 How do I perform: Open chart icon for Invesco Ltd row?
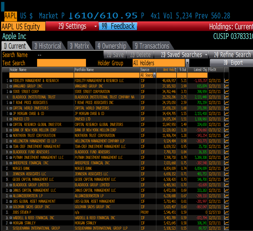tap(226, 119)
